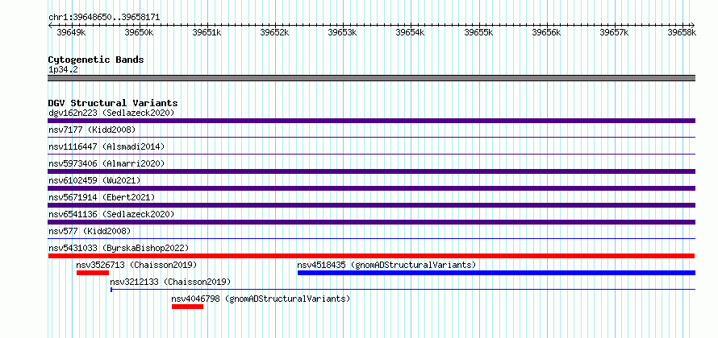The height and width of the screenshot is (338, 718).
Task: Open the nsv6541136 (Sedlazeck2020) label
Action: point(111,214)
